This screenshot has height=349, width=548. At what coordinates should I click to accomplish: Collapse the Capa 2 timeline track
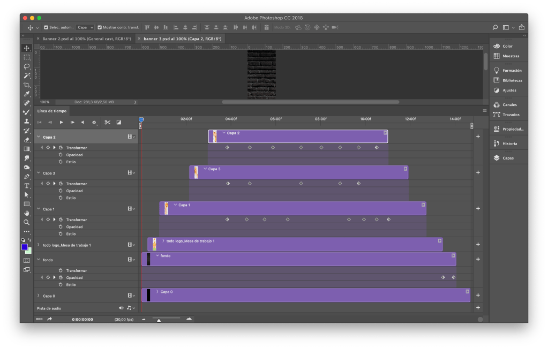coord(39,137)
